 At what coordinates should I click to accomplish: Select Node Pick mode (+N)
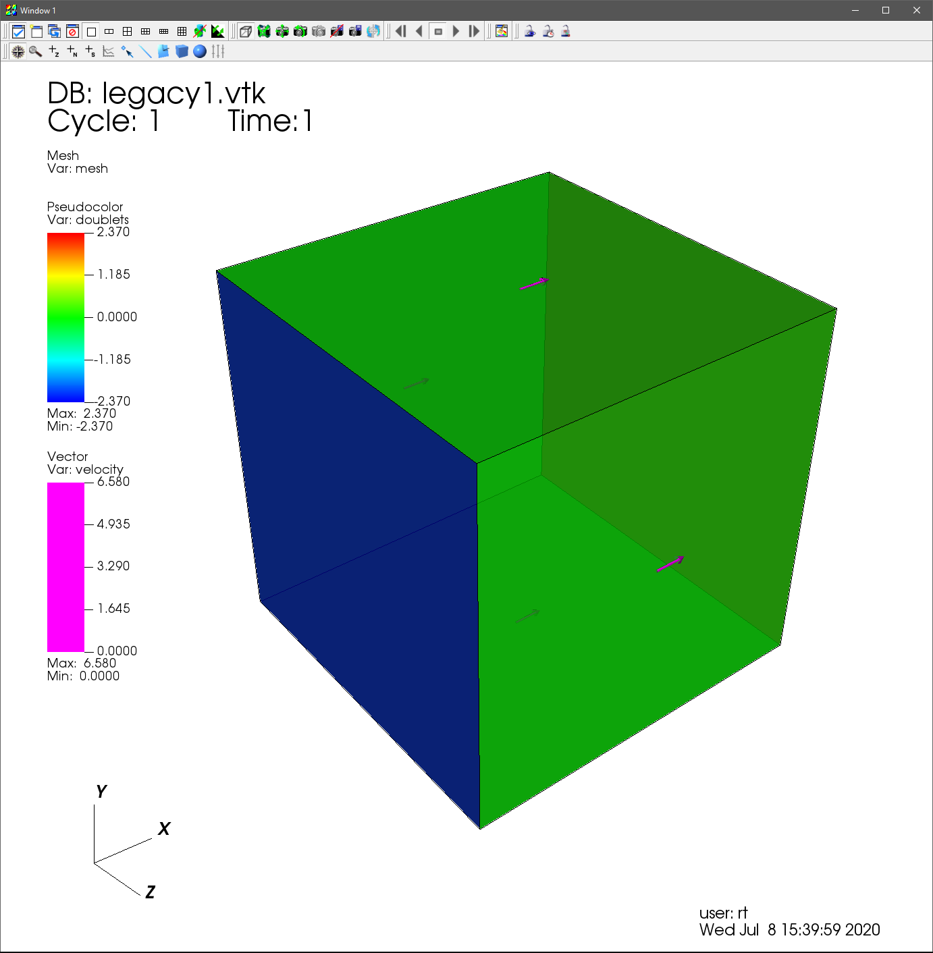point(72,51)
